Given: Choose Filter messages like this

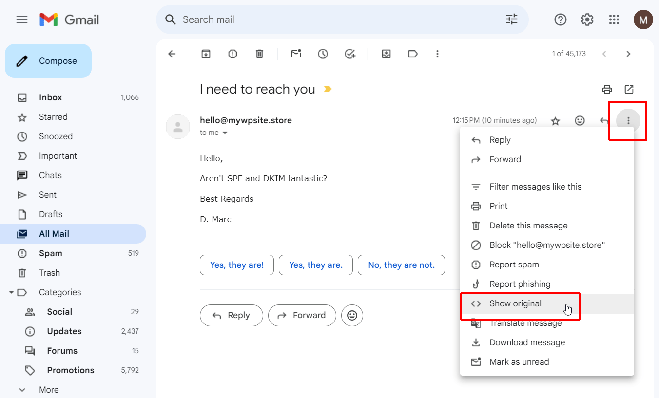Looking at the screenshot, I should (x=547, y=187).
